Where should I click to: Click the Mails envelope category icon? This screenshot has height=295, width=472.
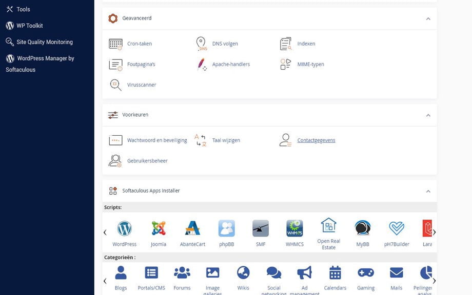click(x=397, y=273)
